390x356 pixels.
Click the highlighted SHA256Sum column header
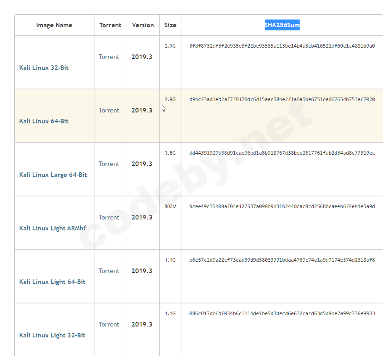point(282,25)
